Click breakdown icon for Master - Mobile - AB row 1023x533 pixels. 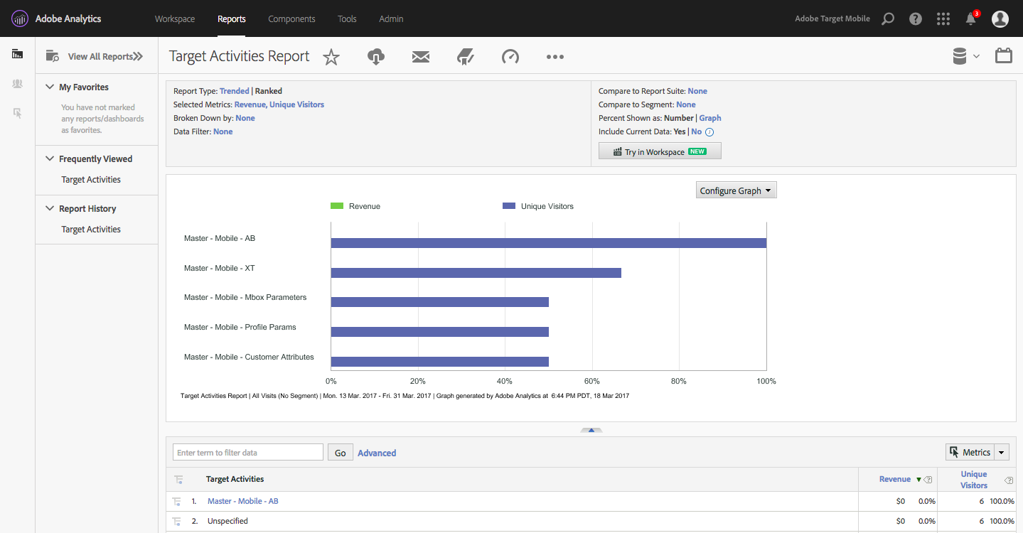(x=177, y=502)
